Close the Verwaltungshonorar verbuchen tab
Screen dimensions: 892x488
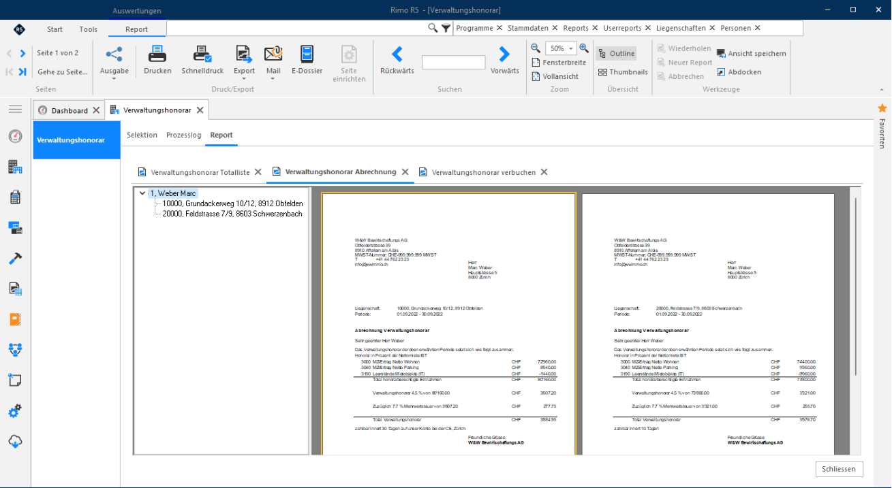[x=544, y=172]
